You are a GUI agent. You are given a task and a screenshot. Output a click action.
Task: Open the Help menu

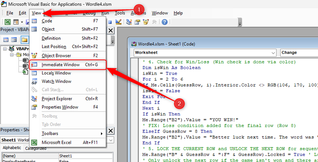(x=178, y=13)
